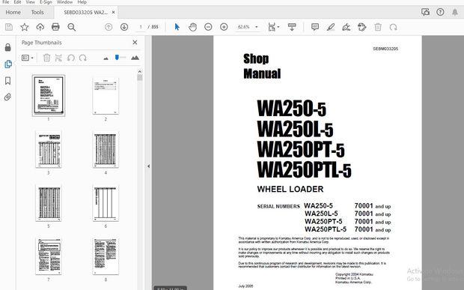
Task: Click the help question mark icon
Action: pos(440,12)
